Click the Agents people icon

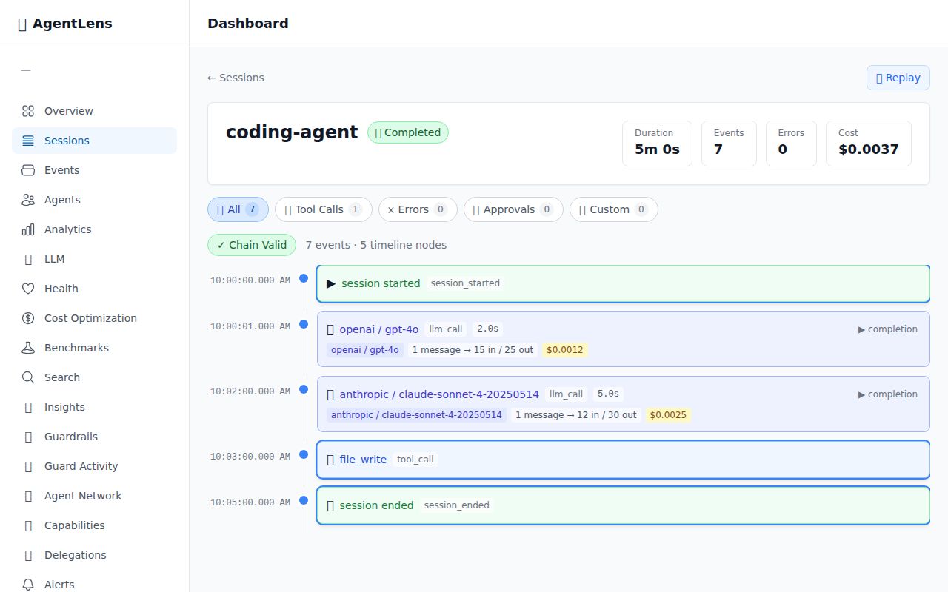click(x=28, y=200)
